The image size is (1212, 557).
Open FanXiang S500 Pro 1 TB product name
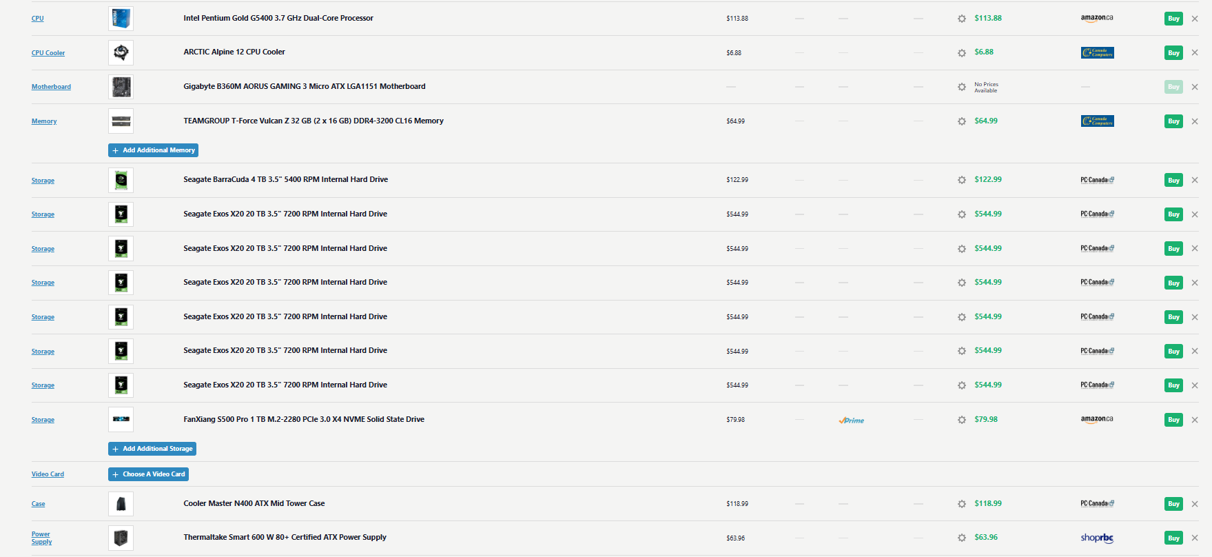304,419
